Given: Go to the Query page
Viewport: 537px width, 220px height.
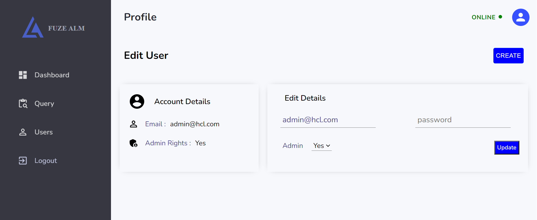Looking at the screenshot, I should coord(44,104).
